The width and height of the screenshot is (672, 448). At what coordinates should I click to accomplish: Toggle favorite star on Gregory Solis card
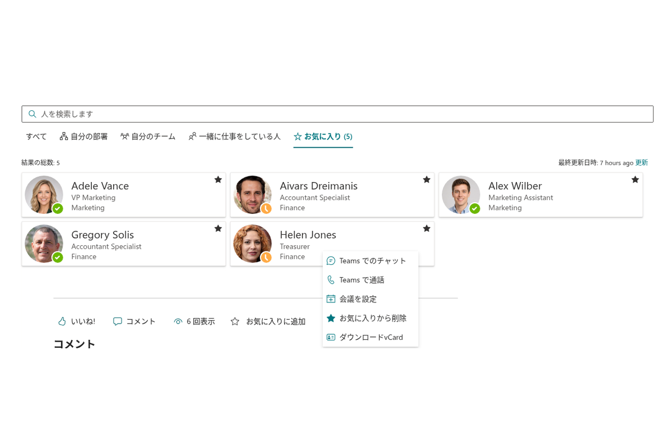pyautogui.click(x=218, y=228)
